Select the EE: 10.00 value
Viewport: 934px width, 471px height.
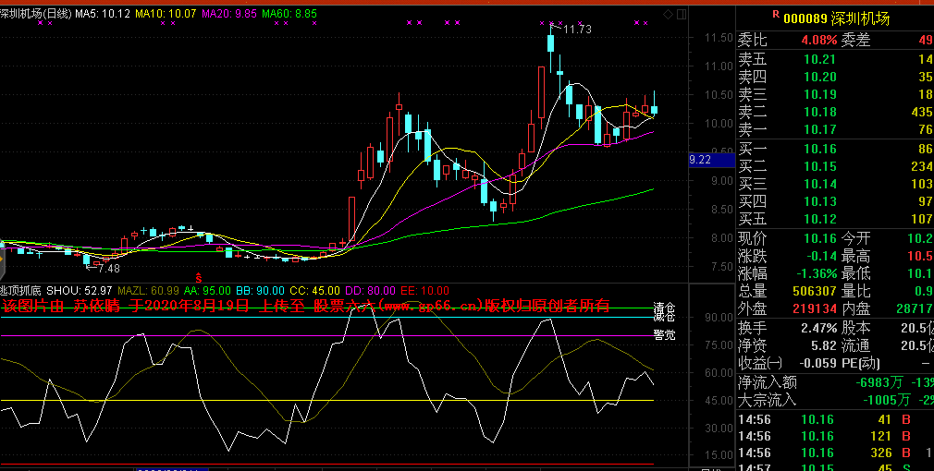[424, 291]
